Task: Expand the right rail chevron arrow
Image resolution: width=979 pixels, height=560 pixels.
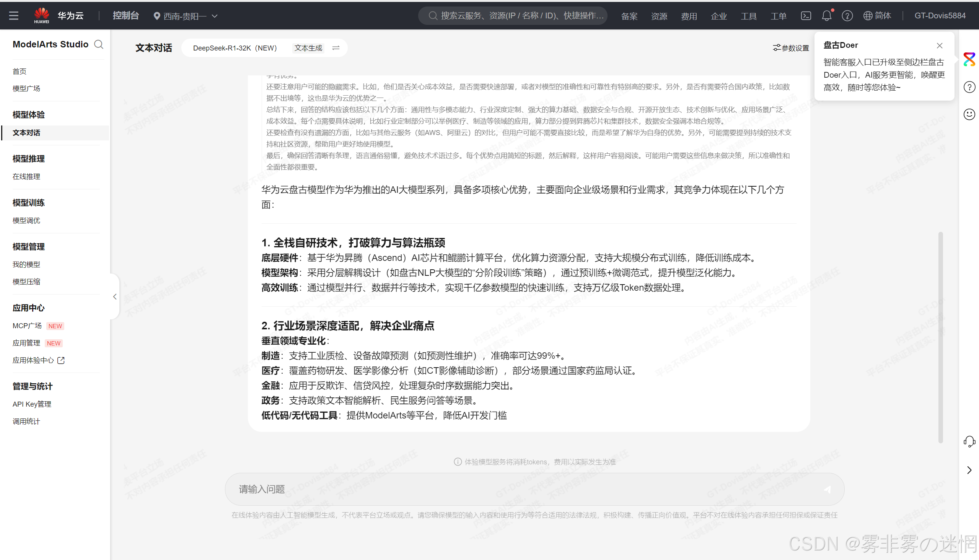Action: [969, 470]
